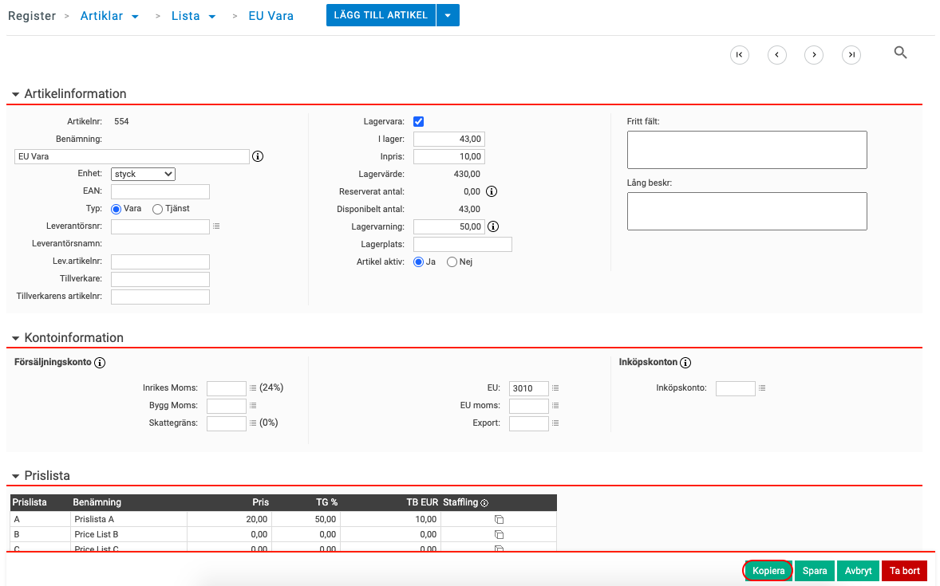Click the Ta bort button
The width and height of the screenshot is (940, 586).
click(x=905, y=571)
